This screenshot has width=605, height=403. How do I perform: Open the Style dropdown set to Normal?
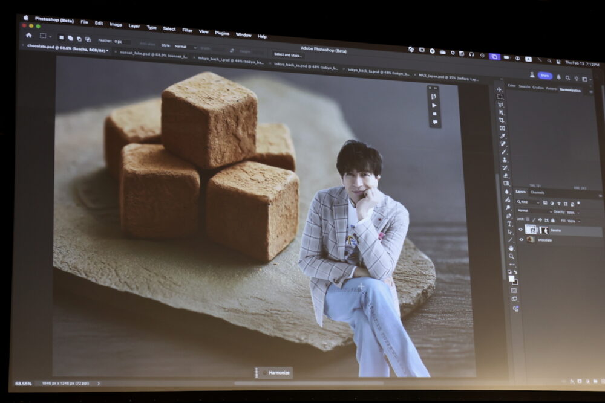click(x=185, y=47)
